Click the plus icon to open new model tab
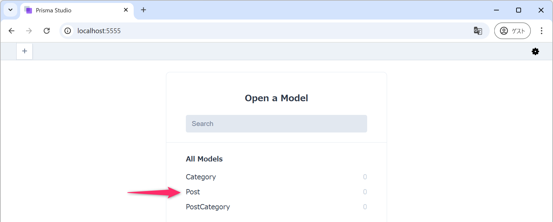The width and height of the screenshot is (553, 222). 24,51
